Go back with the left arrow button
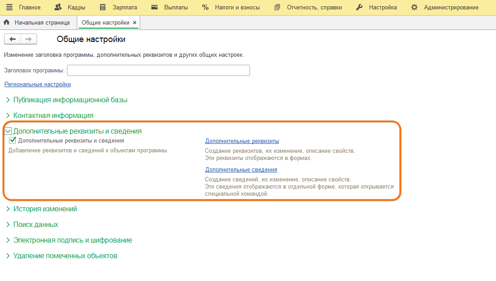This screenshot has width=496, height=281. point(13,39)
